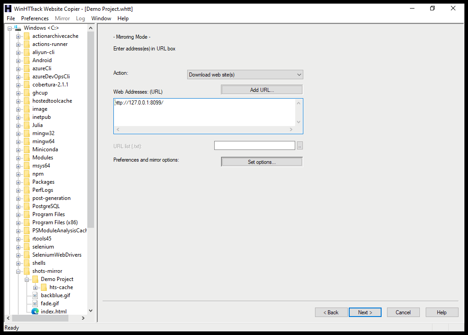Click the Julia folder icon

pyautogui.click(x=27, y=125)
